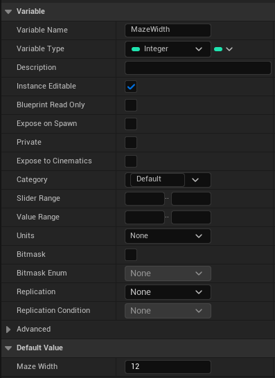
Task: Click the Maze Width default value field
Action: (x=168, y=367)
